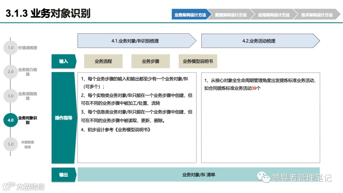Click step circle 3.0

[10, 96]
